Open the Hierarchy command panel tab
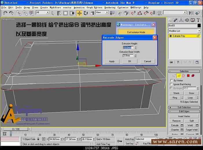 click(181, 20)
